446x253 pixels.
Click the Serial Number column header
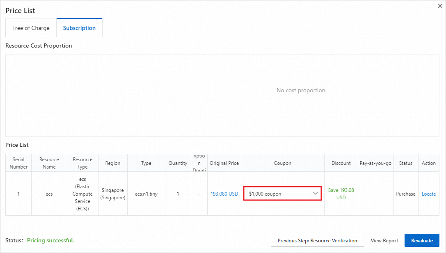coord(18,163)
